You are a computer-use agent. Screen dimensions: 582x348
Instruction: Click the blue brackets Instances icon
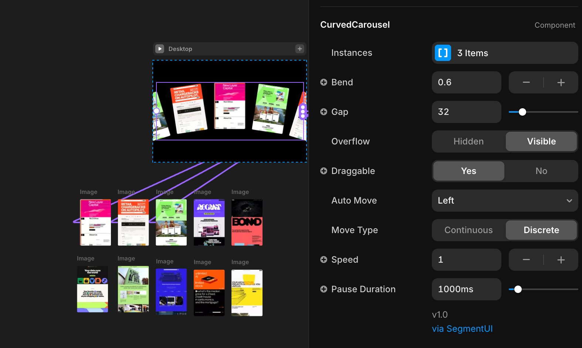point(443,53)
